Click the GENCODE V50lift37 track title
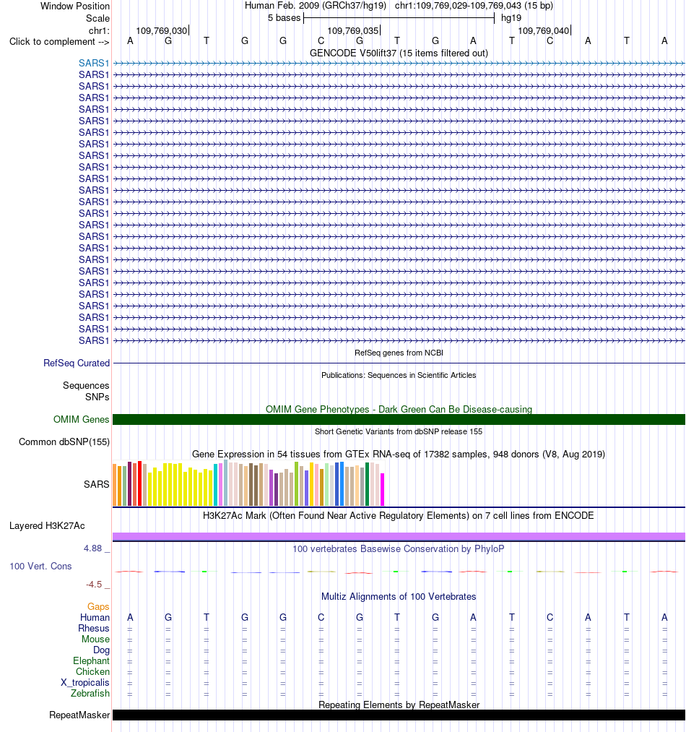This screenshot has height=732, width=686. (399, 53)
